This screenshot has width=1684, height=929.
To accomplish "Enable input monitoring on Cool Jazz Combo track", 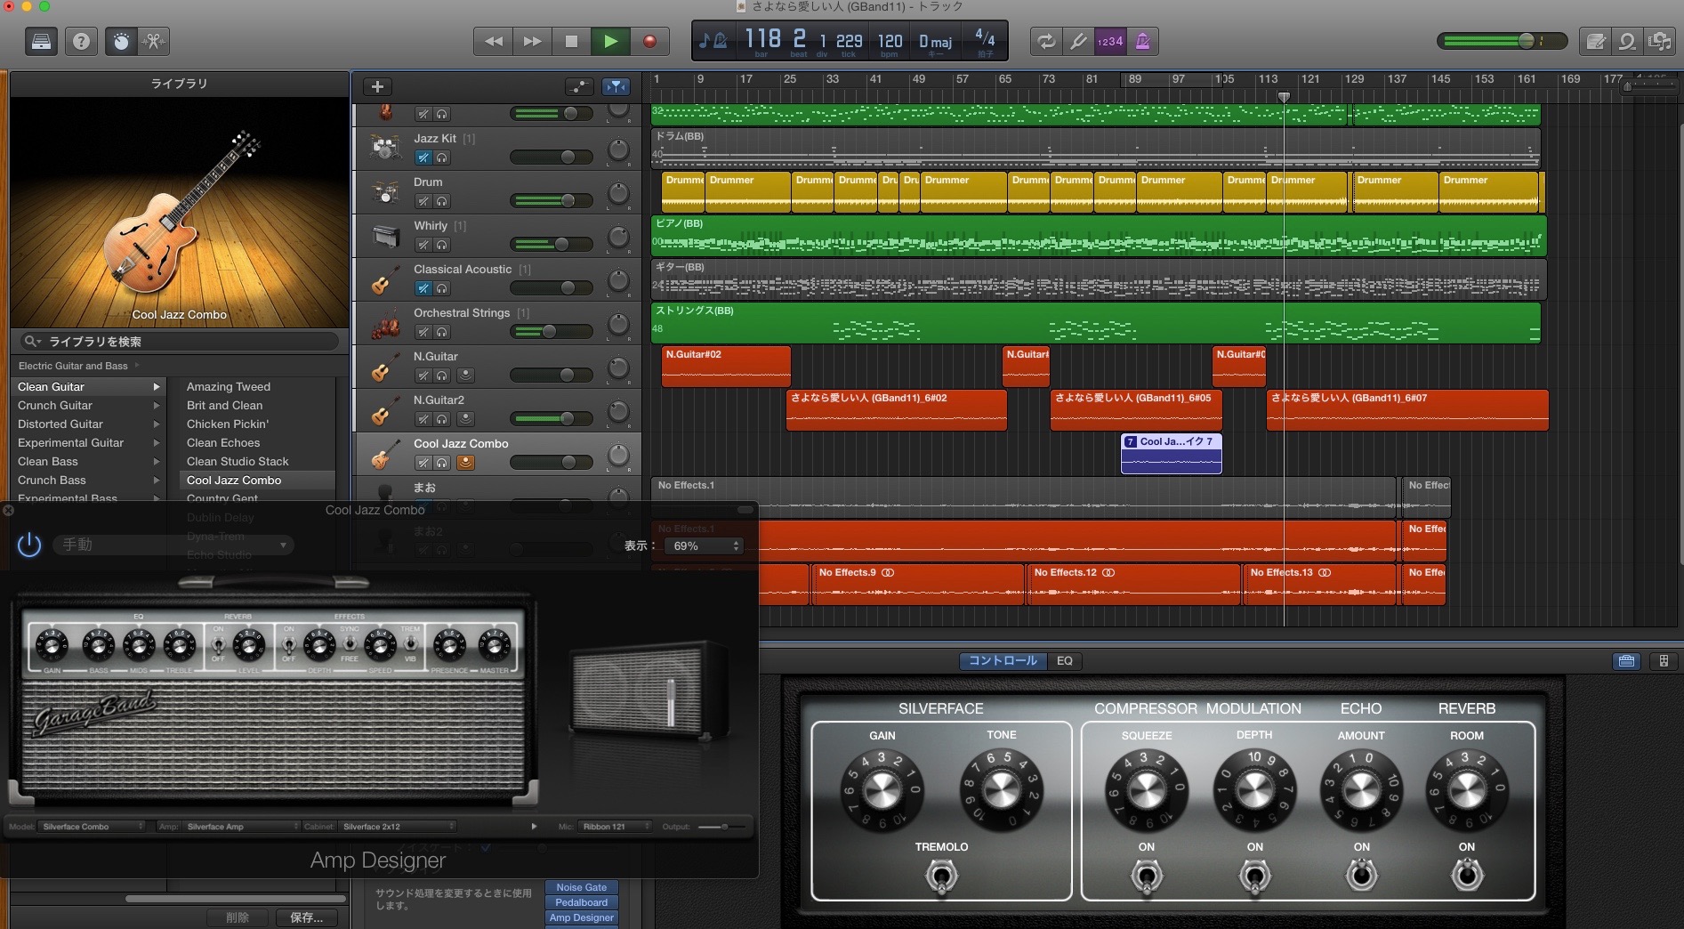I will click(465, 463).
